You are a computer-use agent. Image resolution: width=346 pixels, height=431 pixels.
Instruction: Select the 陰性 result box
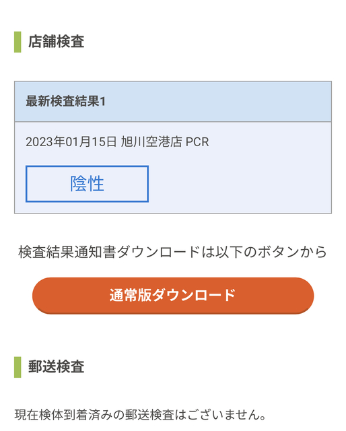pyautogui.click(x=87, y=184)
